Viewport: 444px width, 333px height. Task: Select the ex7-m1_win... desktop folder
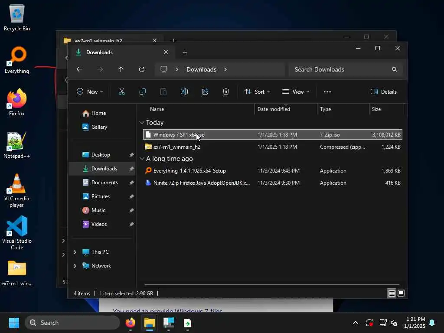17,273
